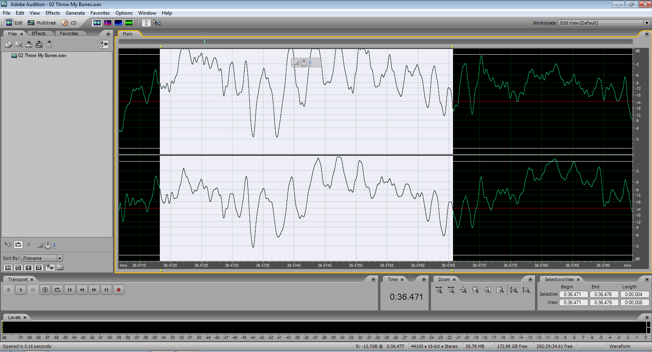Open the Sort By Filename dropdown
The width and height of the screenshot is (652, 352).
click(60, 258)
